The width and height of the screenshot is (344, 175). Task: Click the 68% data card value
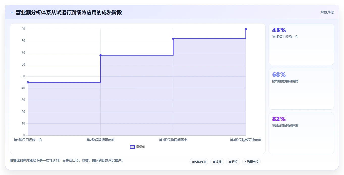[279, 75]
